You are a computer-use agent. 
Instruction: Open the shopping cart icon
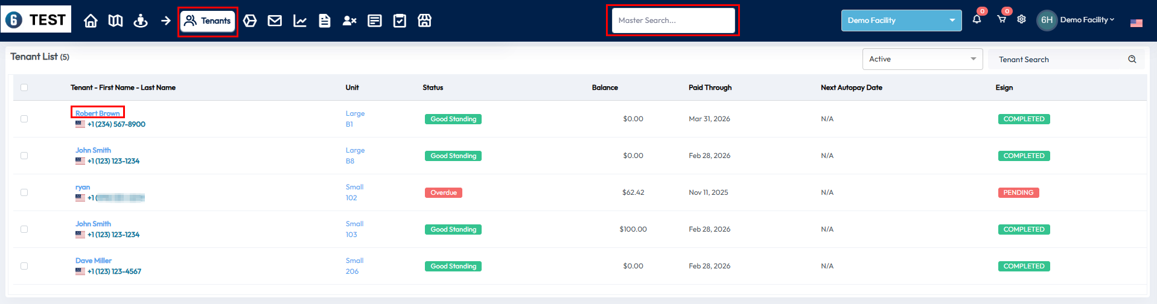click(1001, 19)
